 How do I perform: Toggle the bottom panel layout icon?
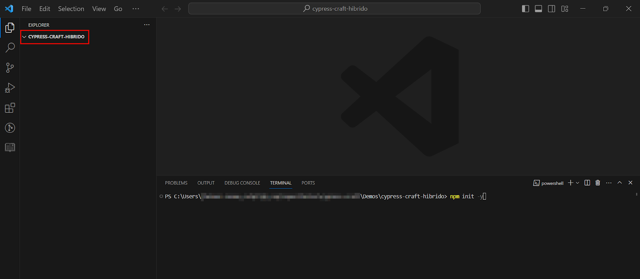click(538, 9)
